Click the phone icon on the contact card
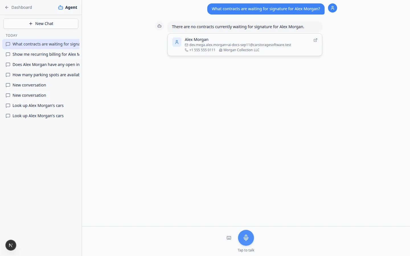This screenshot has height=256, width=410. (186, 50)
